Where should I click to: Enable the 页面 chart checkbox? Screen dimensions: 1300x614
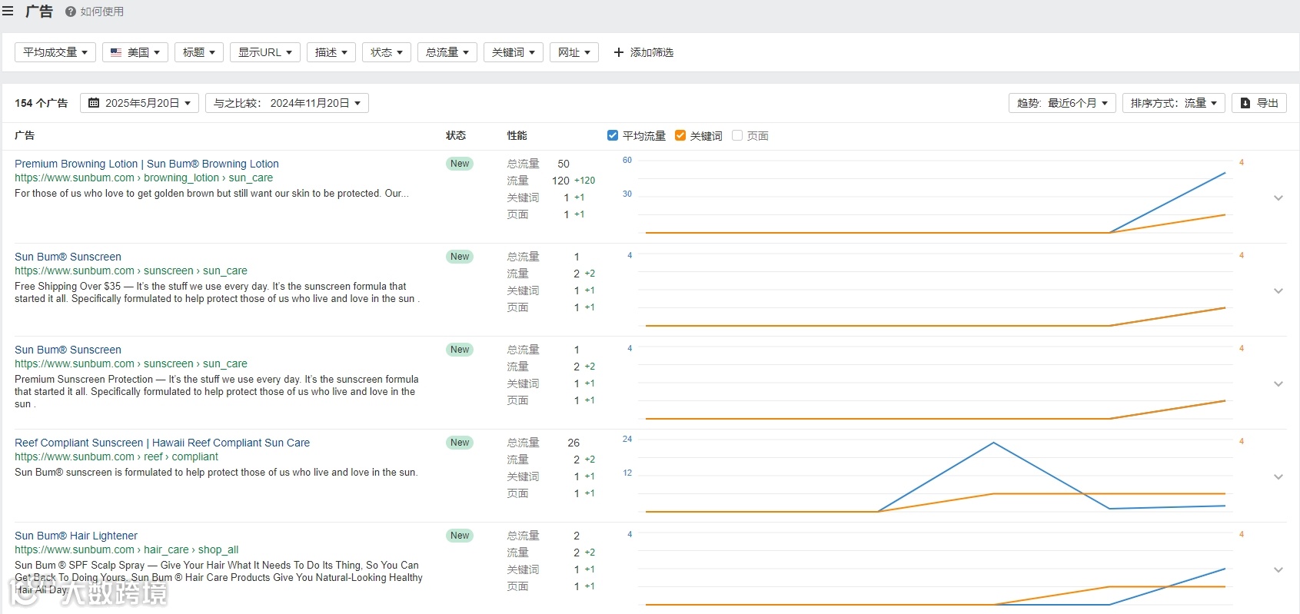click(x=737, y=135)
